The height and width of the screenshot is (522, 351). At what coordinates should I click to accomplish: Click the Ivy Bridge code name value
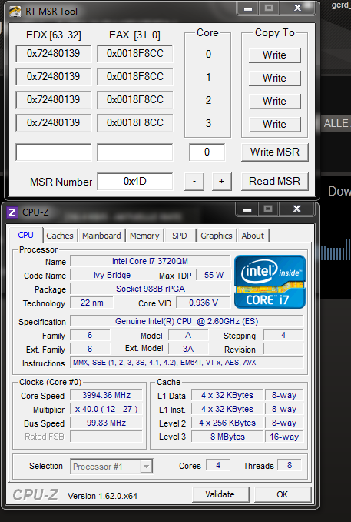[112, 276]
